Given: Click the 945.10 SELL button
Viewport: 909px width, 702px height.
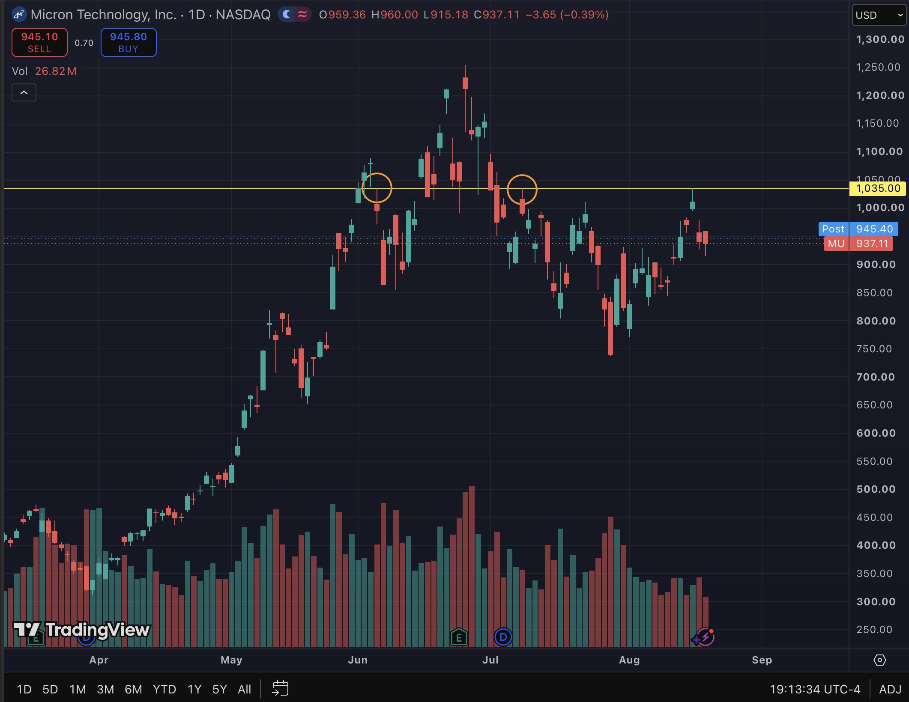Looking at the screenshot, I should [39, 42].
